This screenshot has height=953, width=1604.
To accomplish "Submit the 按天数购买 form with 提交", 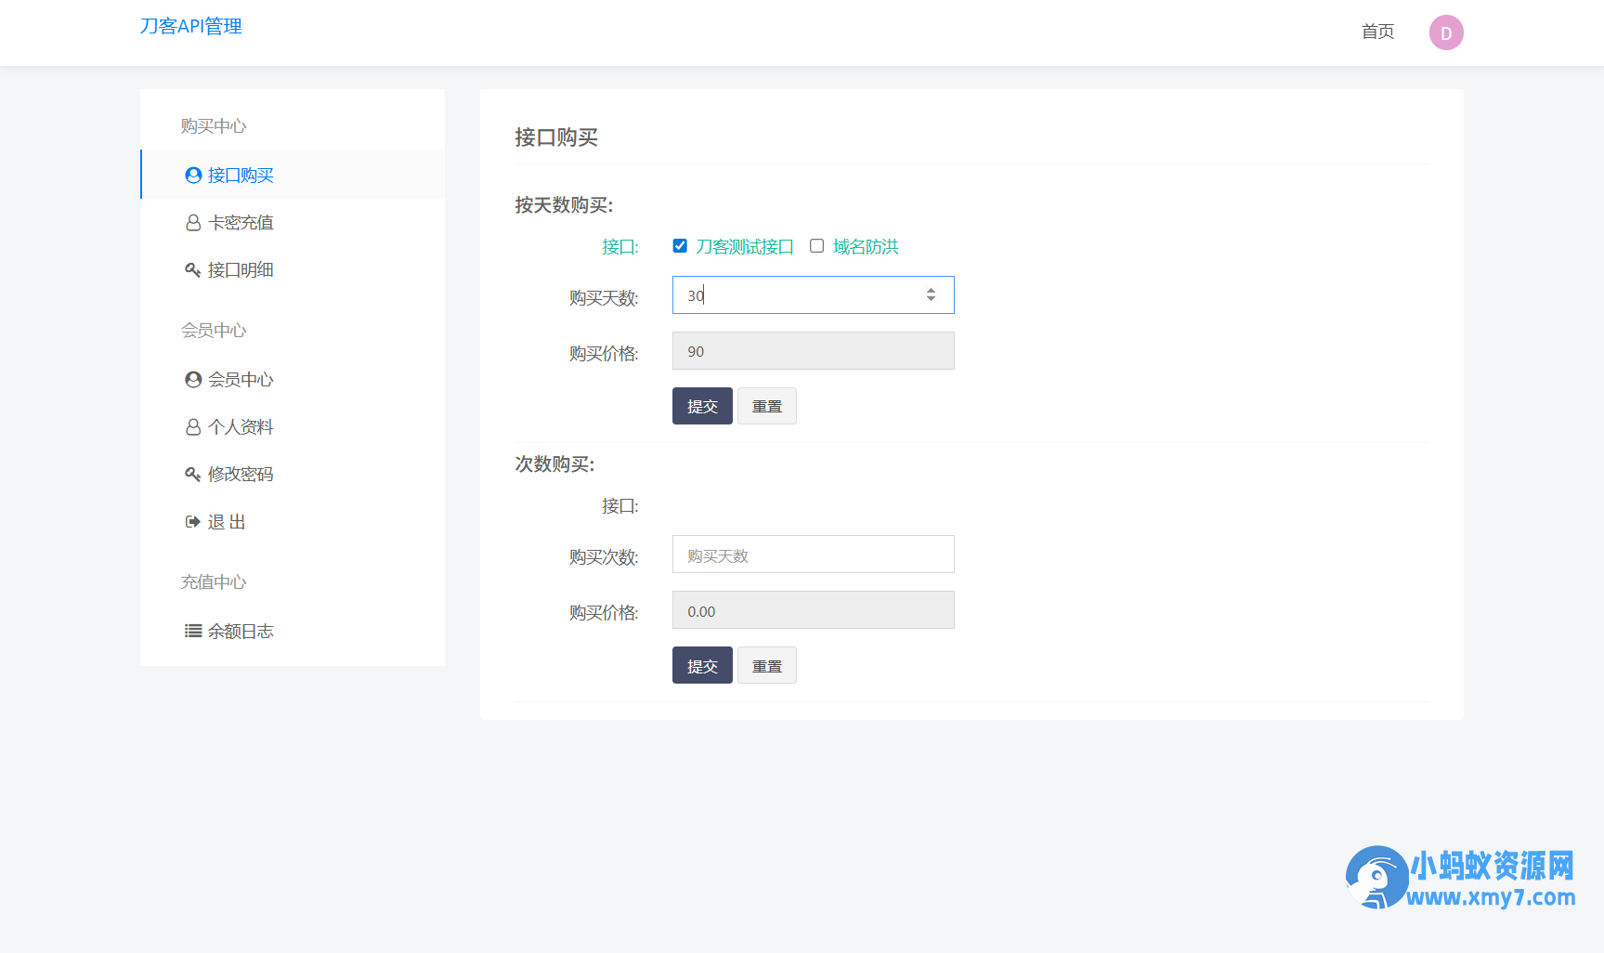I will [x=702, y=406].
